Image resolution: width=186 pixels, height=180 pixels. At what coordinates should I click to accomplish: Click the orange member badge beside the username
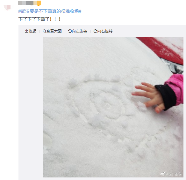coord(39,3)
